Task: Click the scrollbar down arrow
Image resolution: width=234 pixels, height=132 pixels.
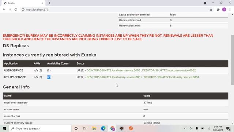Action: click(233, 123)
